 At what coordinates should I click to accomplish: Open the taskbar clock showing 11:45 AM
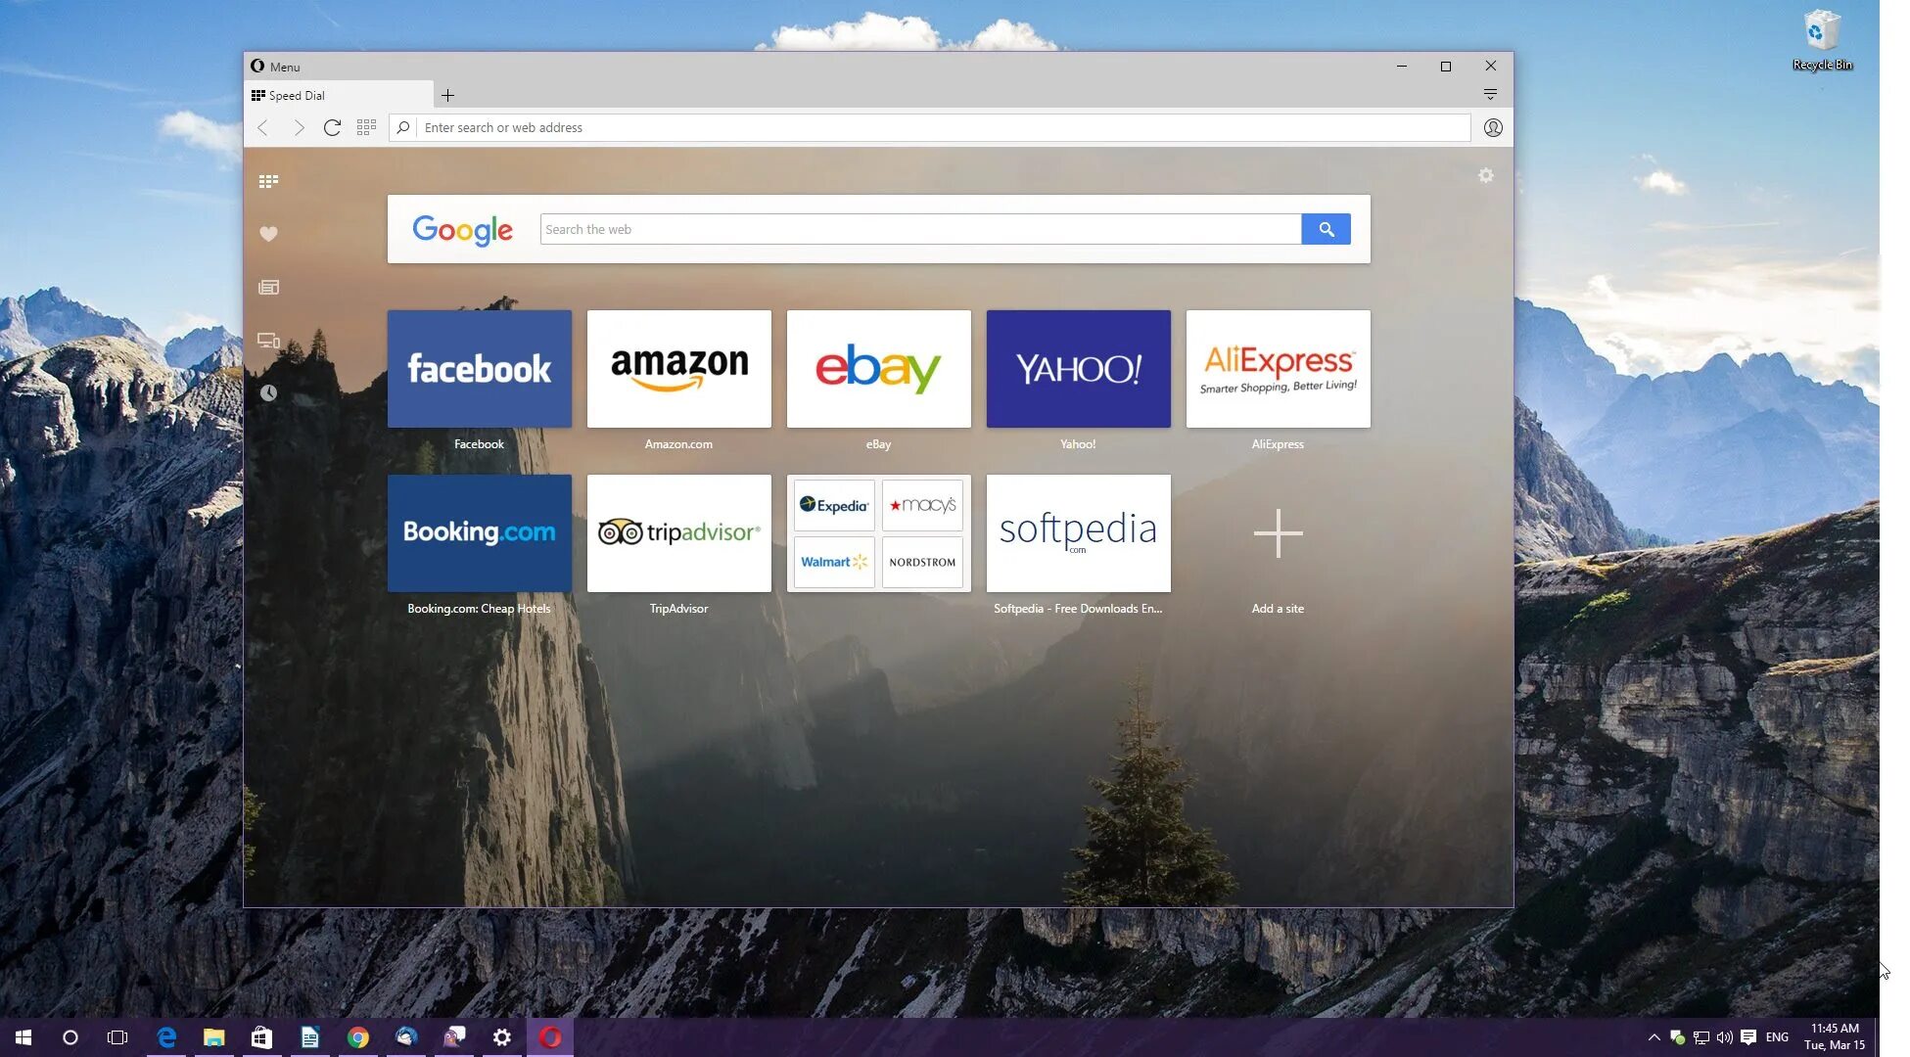pos(1835,1037)
